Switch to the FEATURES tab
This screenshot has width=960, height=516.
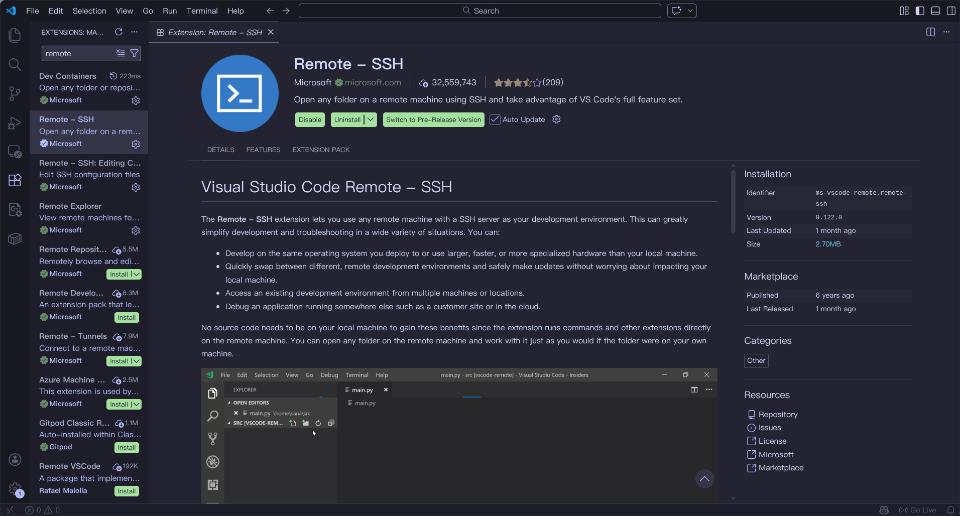click(263, 150)
